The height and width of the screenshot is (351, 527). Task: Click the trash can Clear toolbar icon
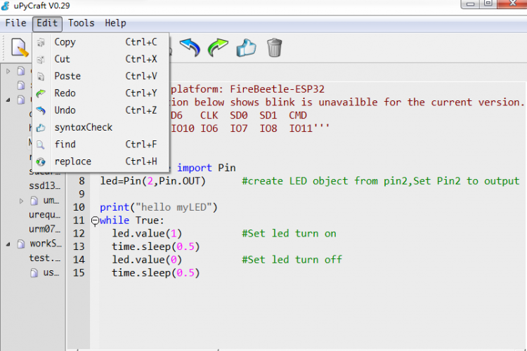[274, 47]
